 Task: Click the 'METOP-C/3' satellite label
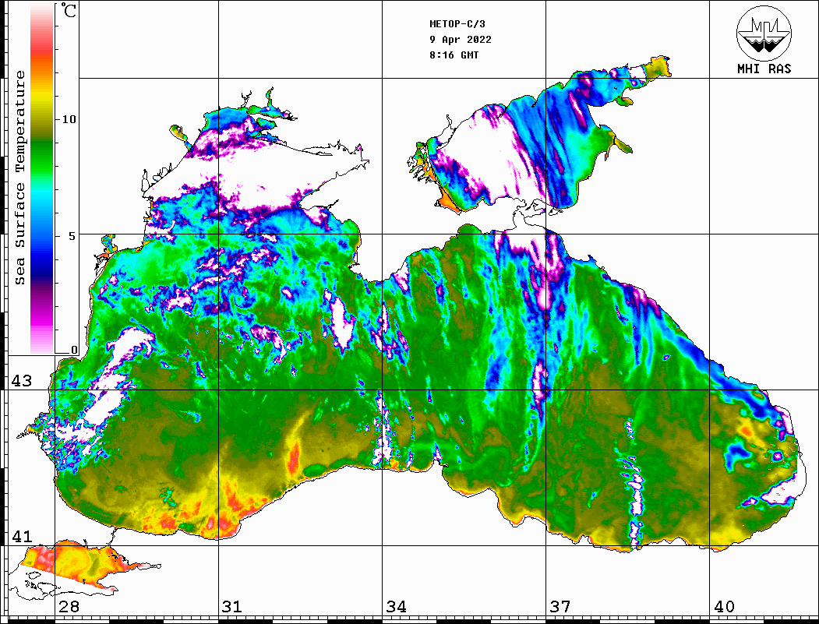[457, 24]
